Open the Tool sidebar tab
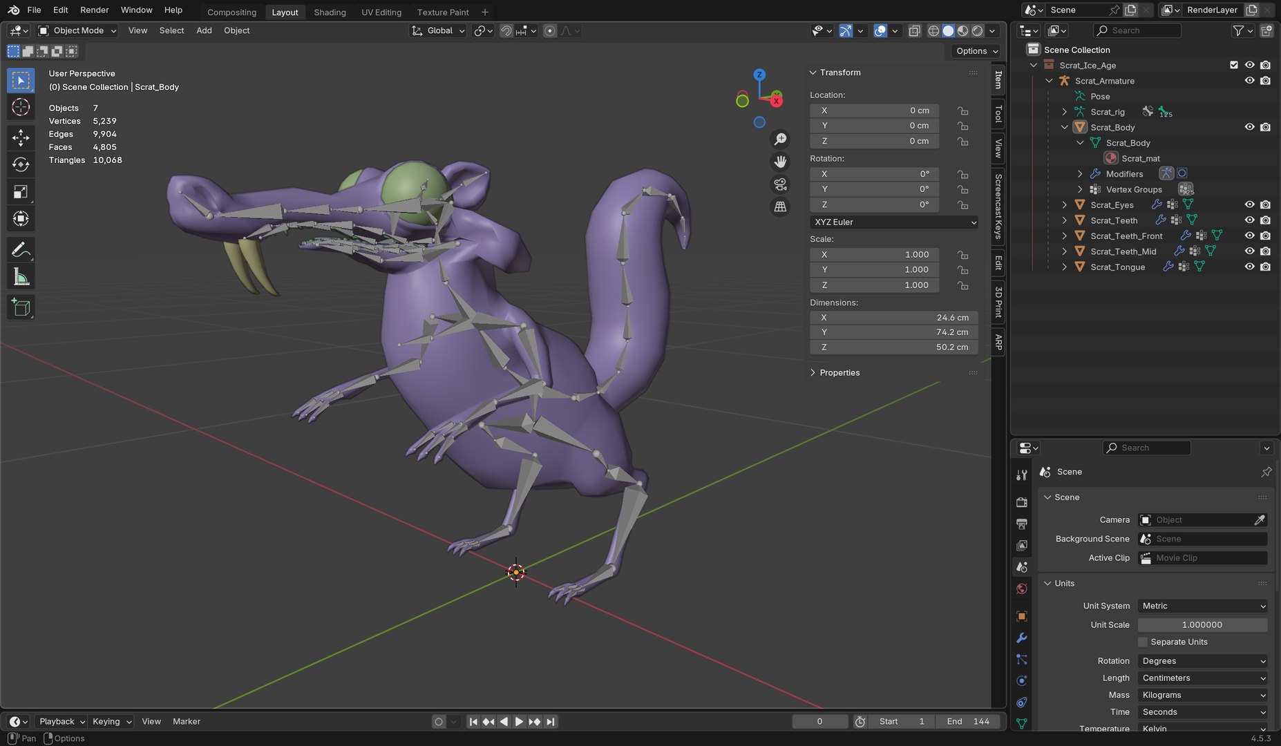 tap(998, 113)
